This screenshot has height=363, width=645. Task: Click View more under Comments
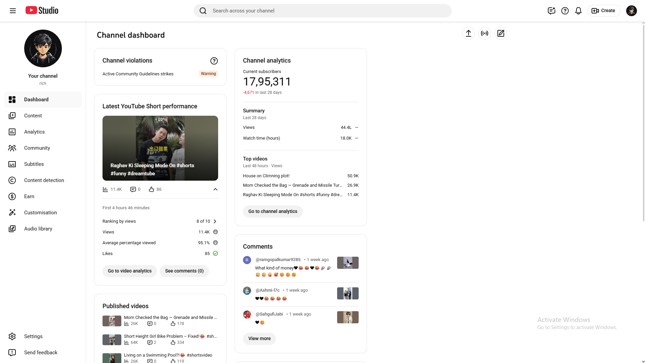[259, 338]
